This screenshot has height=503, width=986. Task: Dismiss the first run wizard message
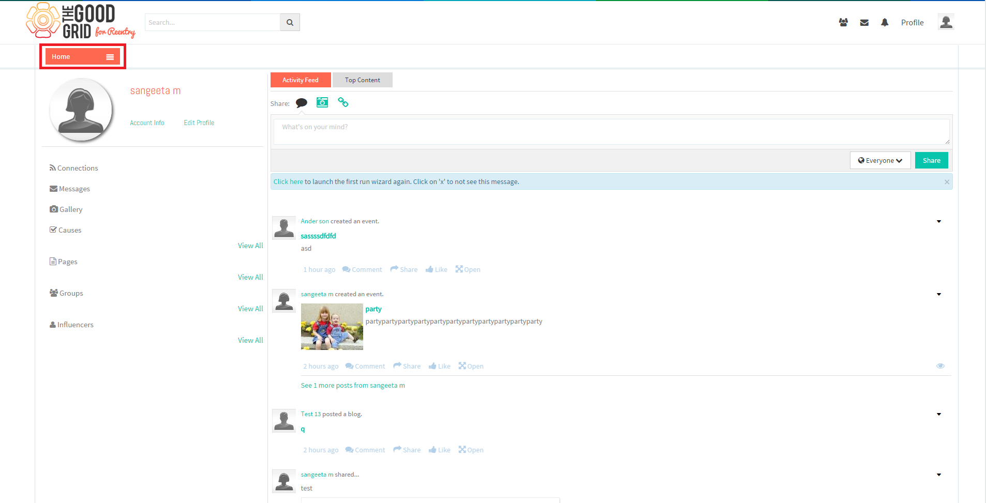(x=947, y=182)
